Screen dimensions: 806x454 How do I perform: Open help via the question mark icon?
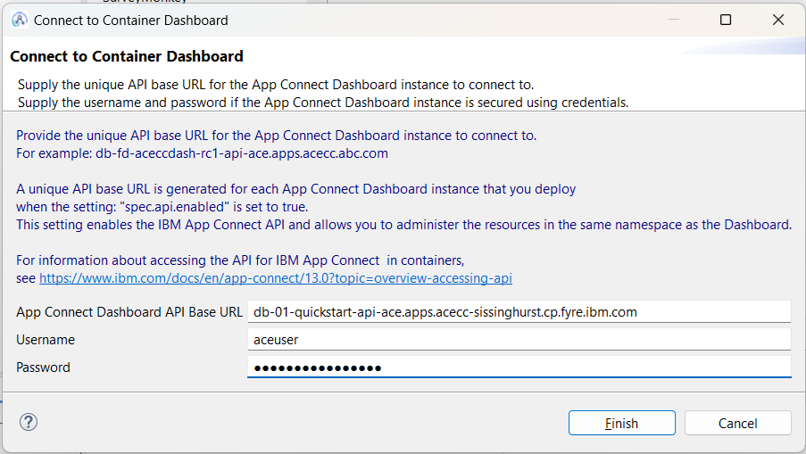point(29,422)
